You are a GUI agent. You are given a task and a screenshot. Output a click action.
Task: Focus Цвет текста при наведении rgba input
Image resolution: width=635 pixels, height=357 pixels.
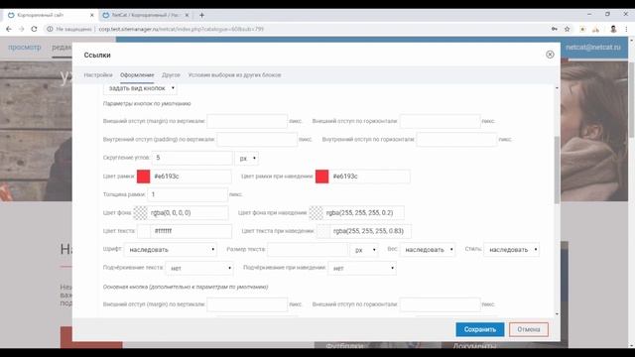click(370, 231)
